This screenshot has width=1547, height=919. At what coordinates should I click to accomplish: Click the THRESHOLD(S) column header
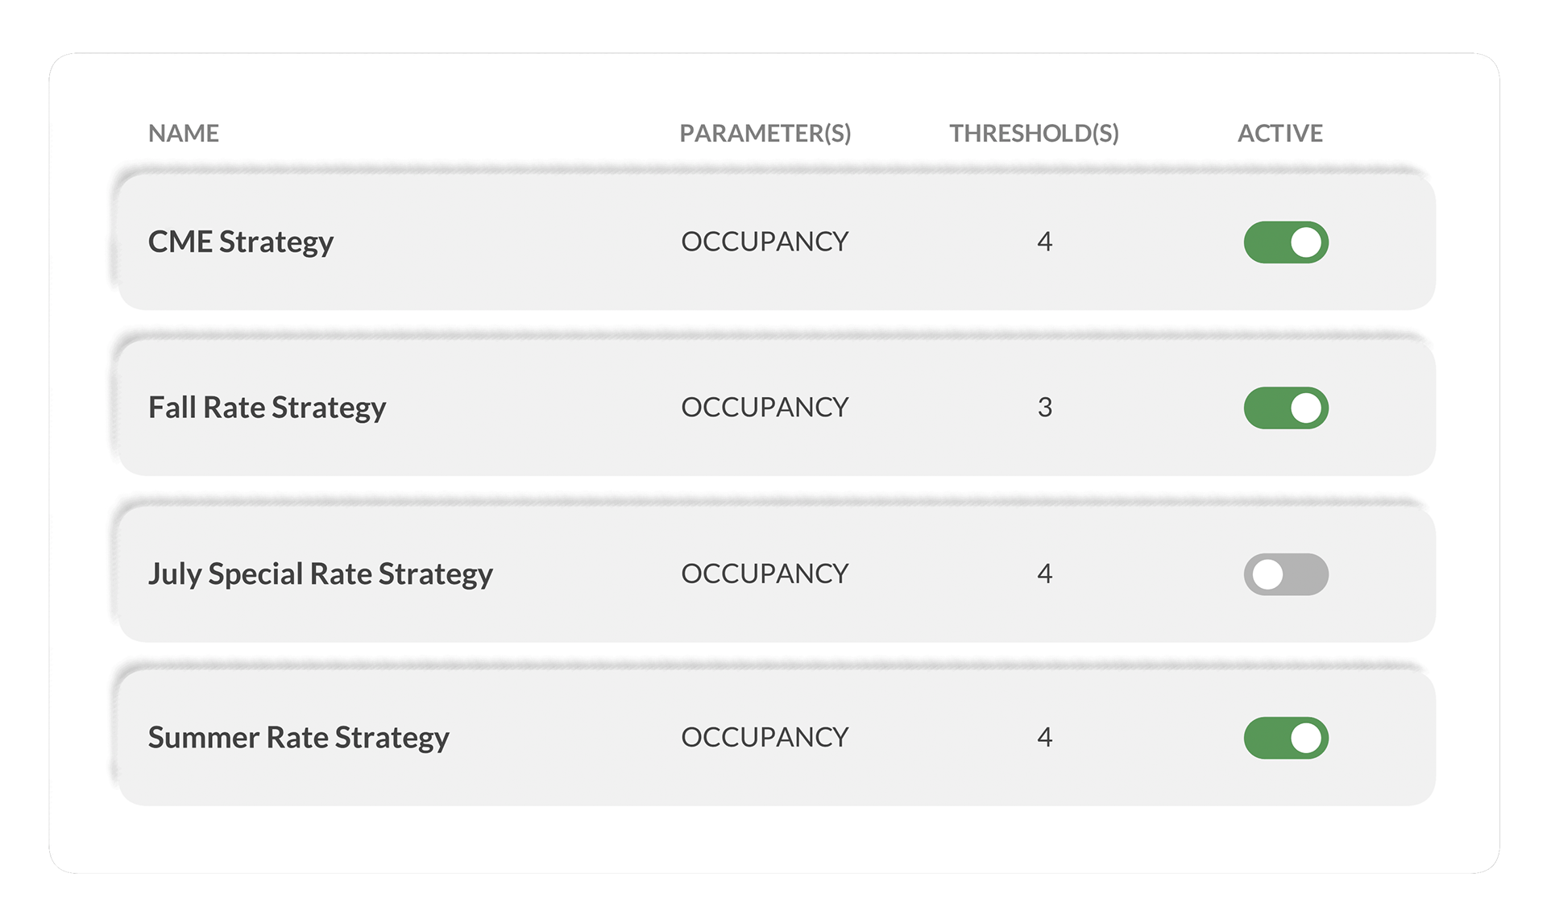pyautogui.click(x=1034, y=133)
